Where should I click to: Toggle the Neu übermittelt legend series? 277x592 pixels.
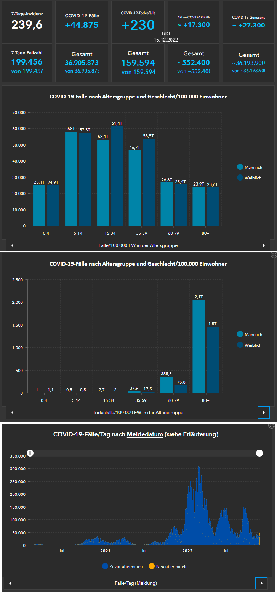[168, 566]
